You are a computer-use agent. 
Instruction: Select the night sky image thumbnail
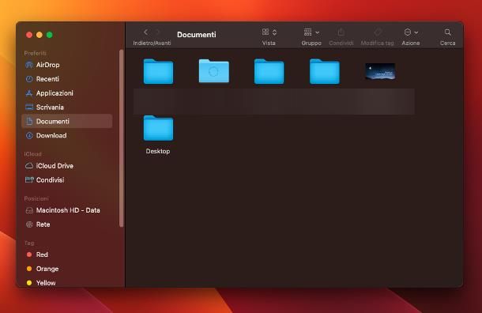click(x=380, y=71)
